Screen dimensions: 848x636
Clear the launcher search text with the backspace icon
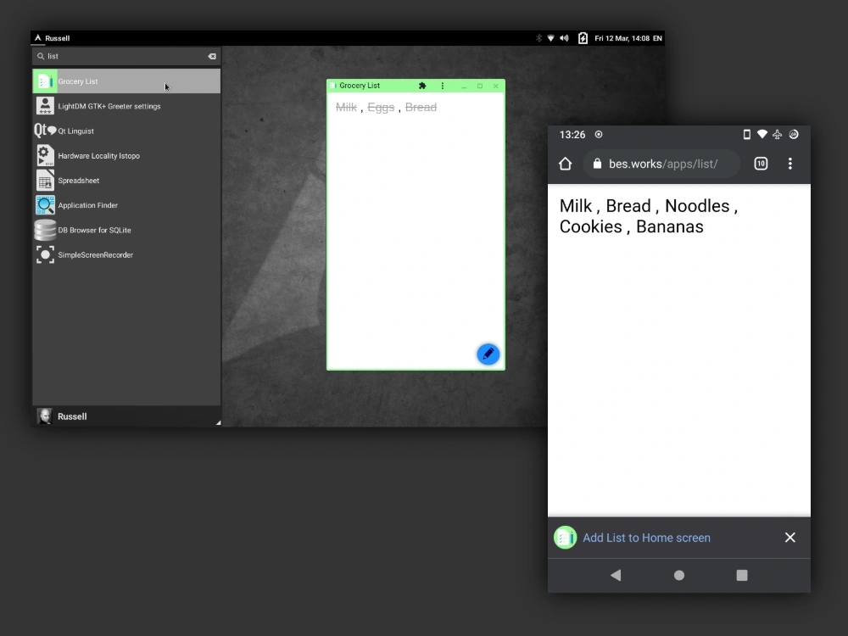[x=212, y=56]
